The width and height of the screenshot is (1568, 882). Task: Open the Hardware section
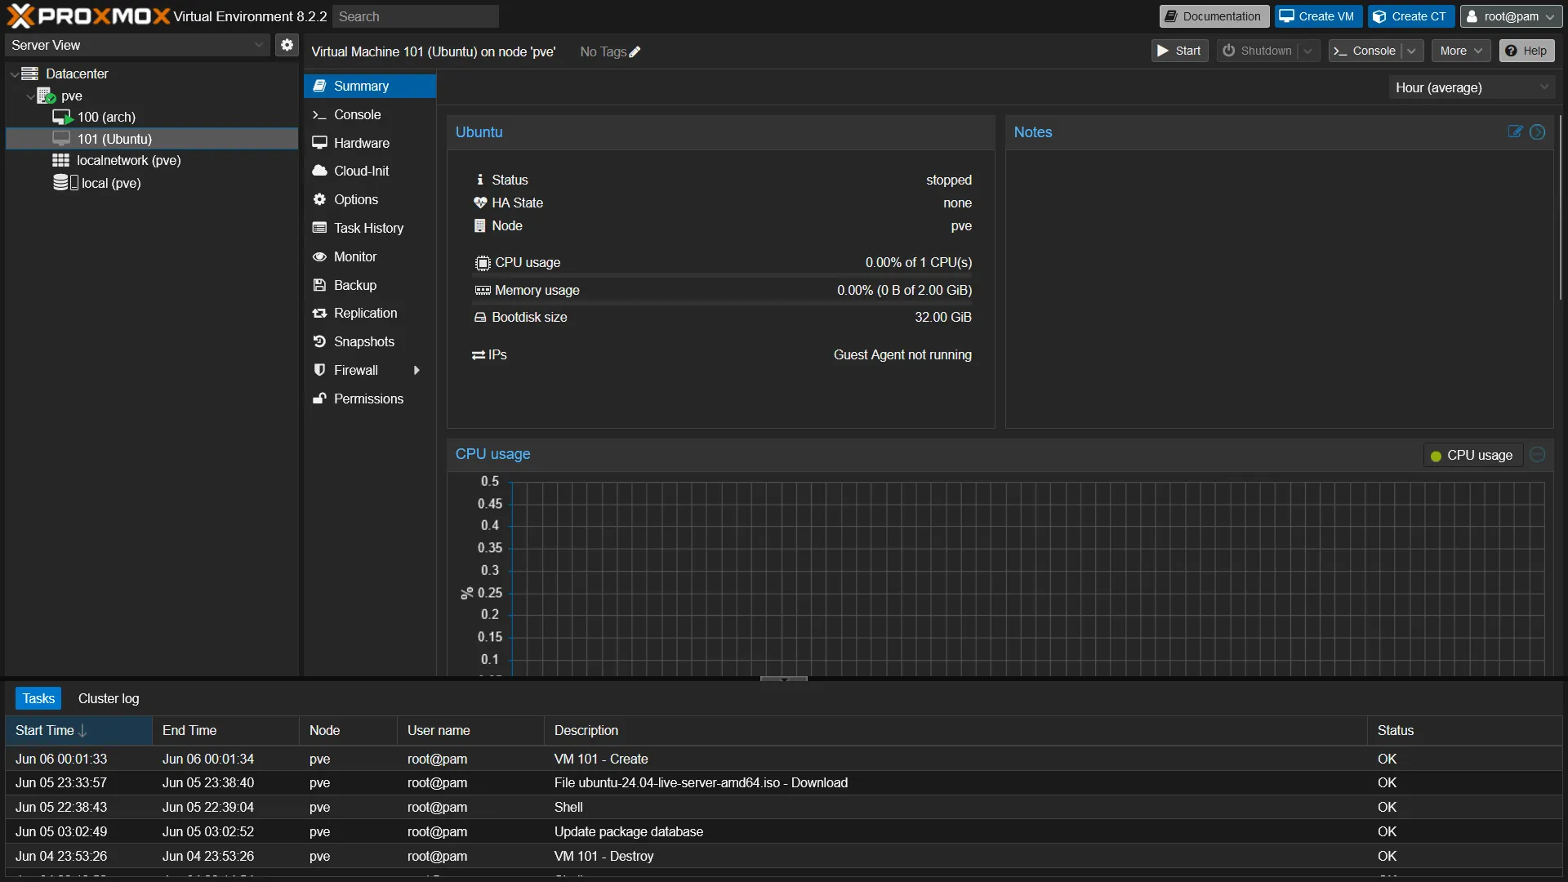[370, 143]
